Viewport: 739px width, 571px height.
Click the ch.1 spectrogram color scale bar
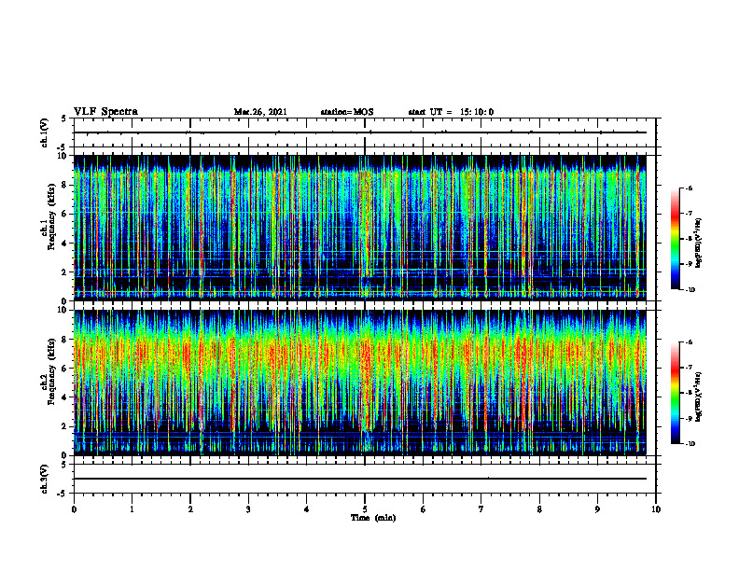[675, 239]
